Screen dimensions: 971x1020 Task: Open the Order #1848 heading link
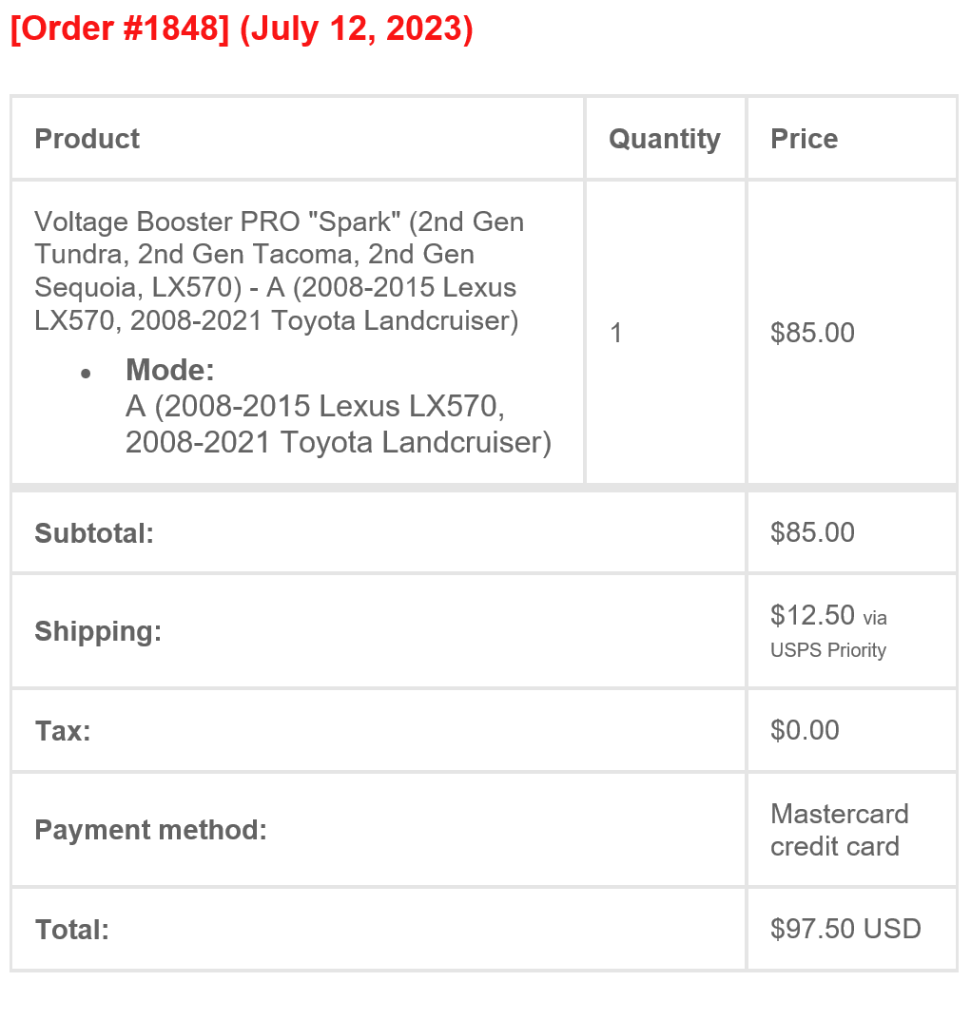[121, 29]
